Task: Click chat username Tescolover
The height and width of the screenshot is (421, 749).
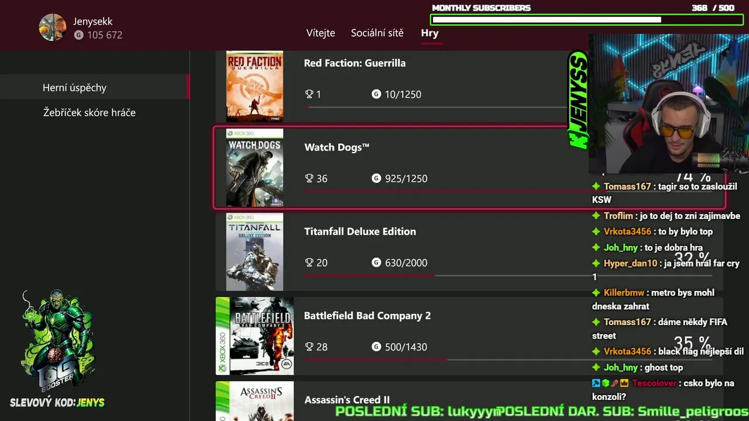Action: click(x=654, y=383)
